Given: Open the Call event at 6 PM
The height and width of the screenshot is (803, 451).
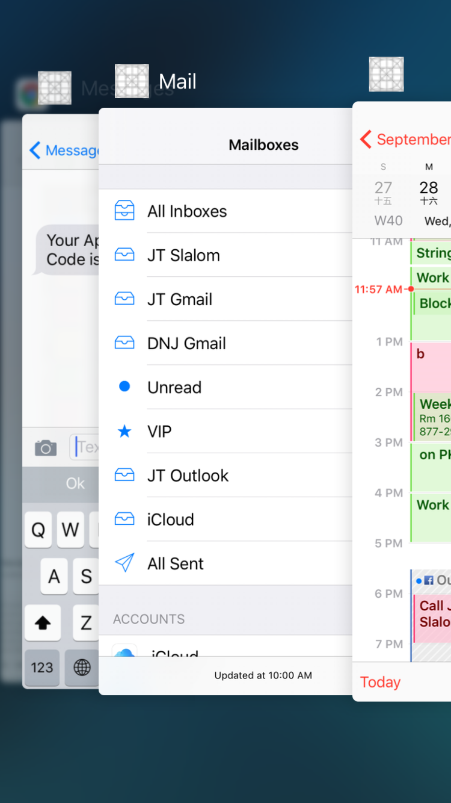Looking at the screenshot, I should (432, 618).
